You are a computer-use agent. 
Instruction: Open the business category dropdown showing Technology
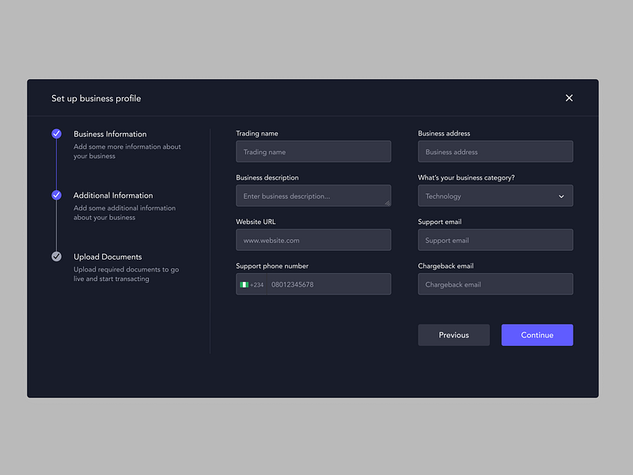tap(495, 196)
